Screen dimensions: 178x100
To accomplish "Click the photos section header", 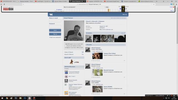I will click(x=105, y=33).
